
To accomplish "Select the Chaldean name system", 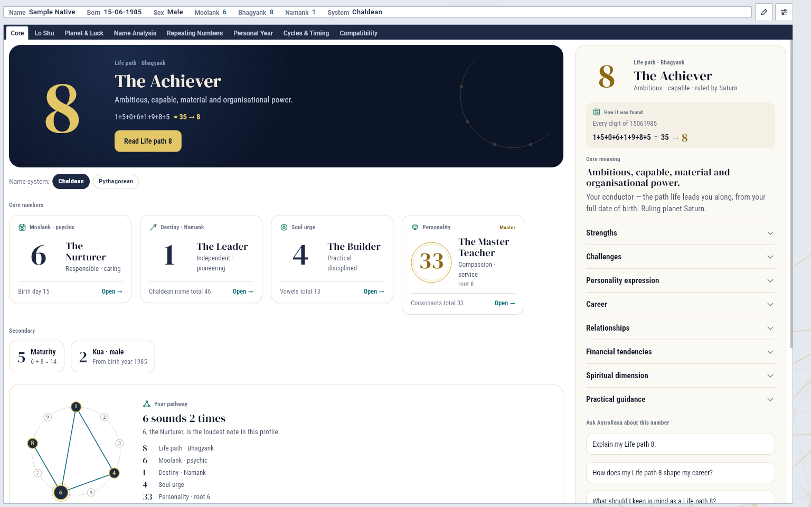I will coord(71,181).
